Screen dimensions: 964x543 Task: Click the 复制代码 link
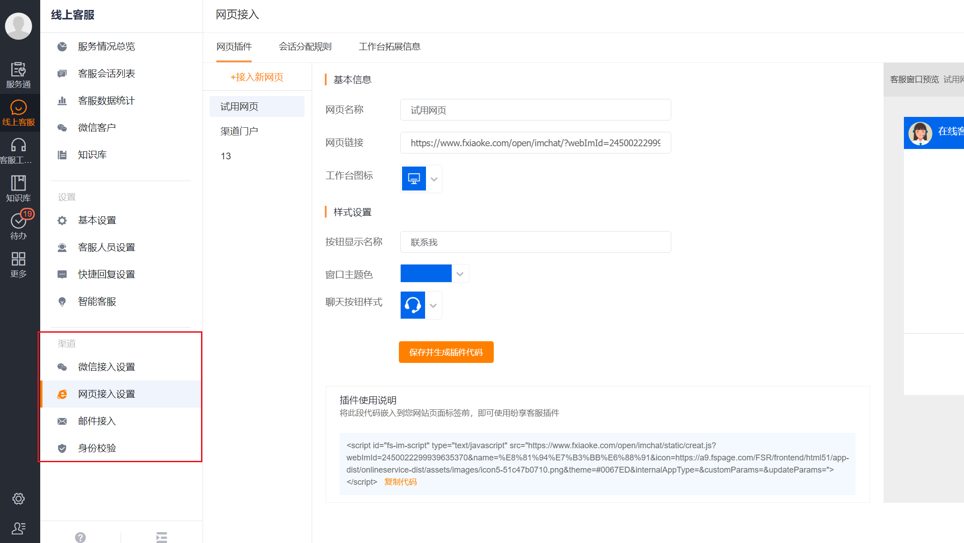click(400, 482)
